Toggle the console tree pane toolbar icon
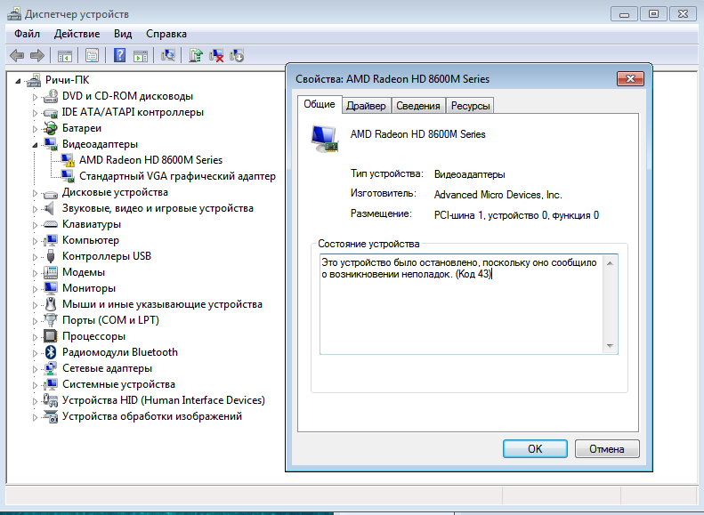704x515 pixels. pos(65,56)
